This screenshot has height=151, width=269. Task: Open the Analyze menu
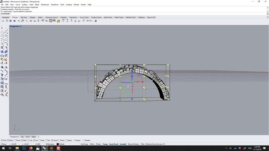[69, 5]
